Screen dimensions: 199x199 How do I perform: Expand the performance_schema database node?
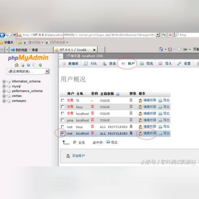[x=4, y=91]
